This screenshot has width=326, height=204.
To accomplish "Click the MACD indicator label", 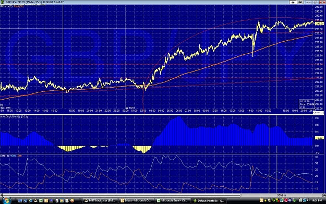I will coord(14,117).
